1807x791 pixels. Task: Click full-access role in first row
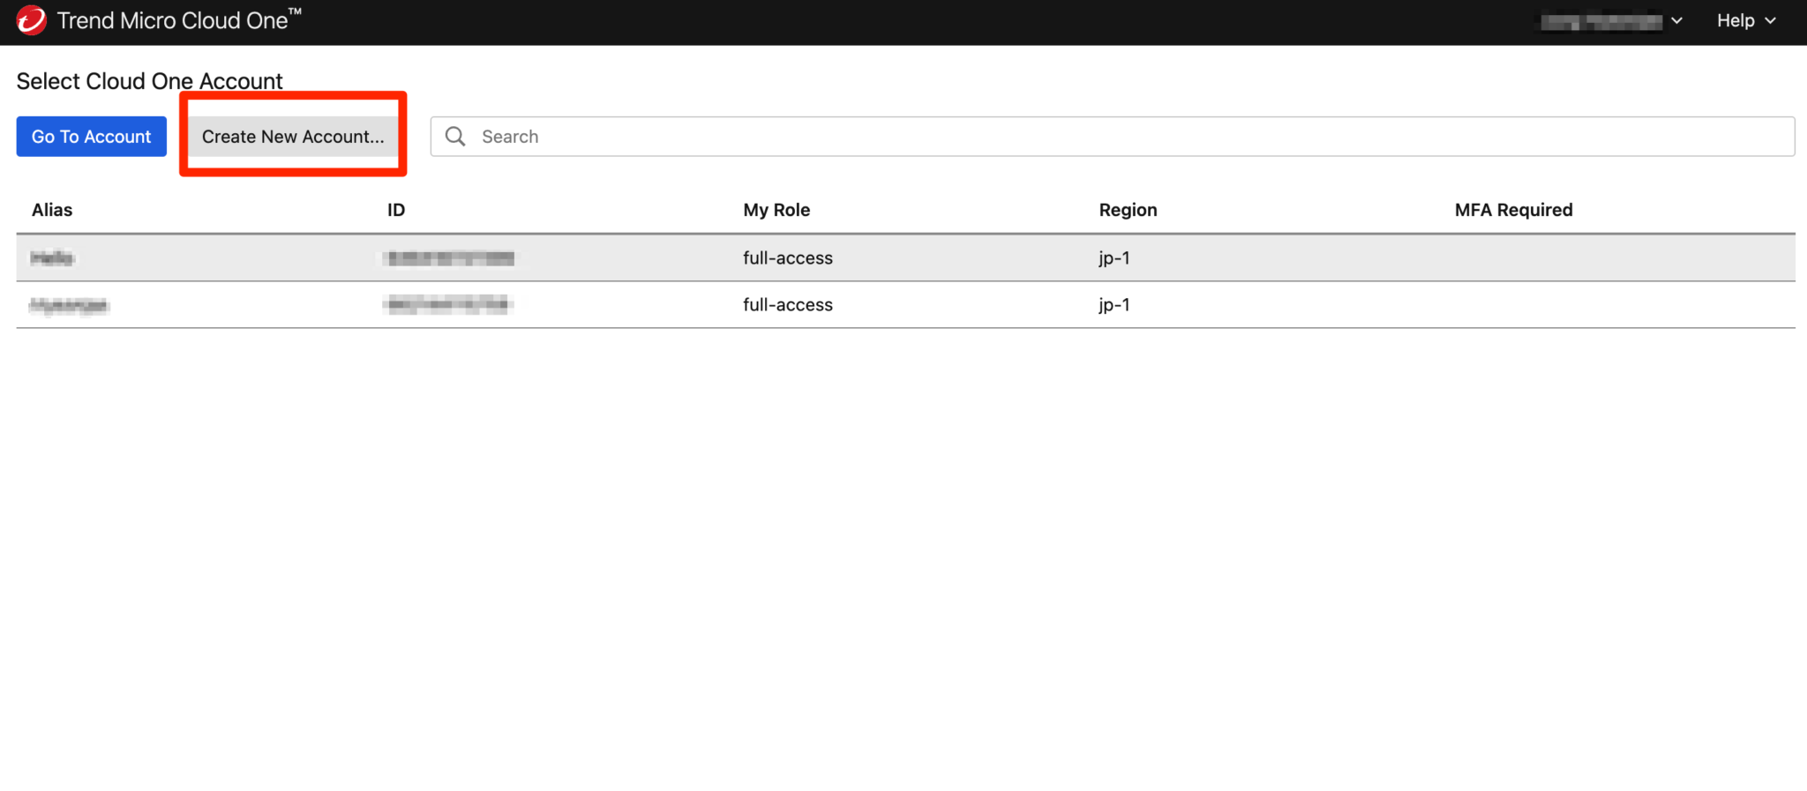pyautogui.click(x=787, y=257)
